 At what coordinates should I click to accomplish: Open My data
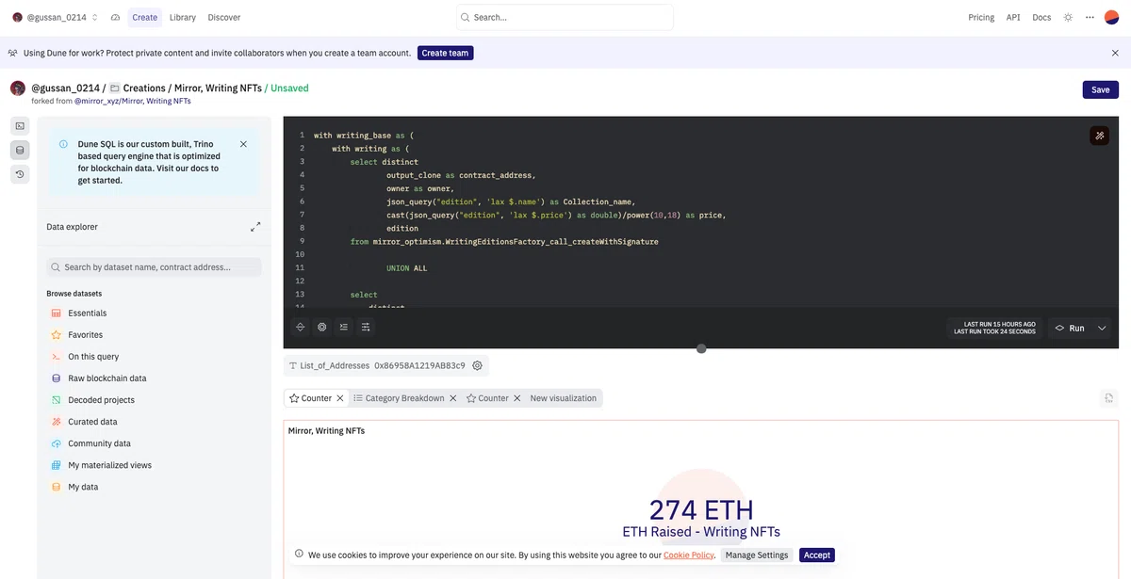83,487
